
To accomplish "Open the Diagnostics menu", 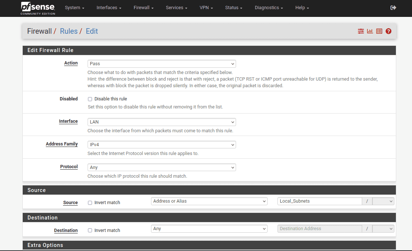I will pos(269,8).
